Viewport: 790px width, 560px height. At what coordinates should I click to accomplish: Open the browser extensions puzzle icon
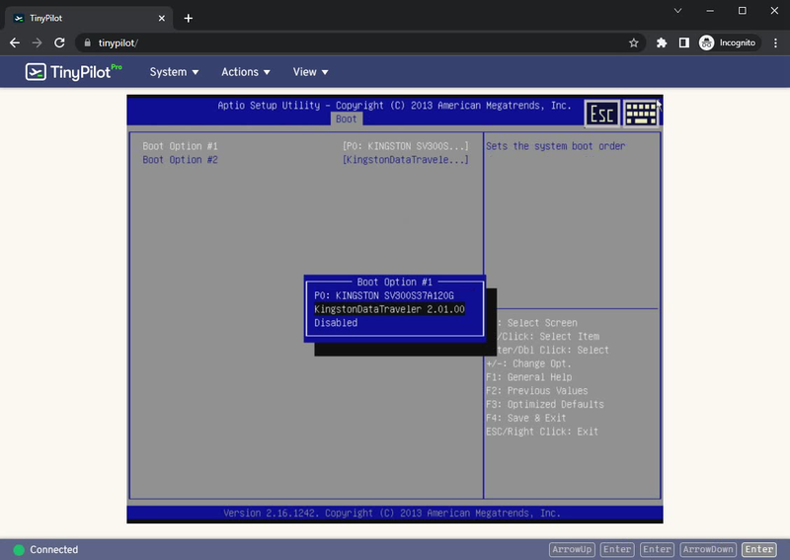tap(662, 42)
